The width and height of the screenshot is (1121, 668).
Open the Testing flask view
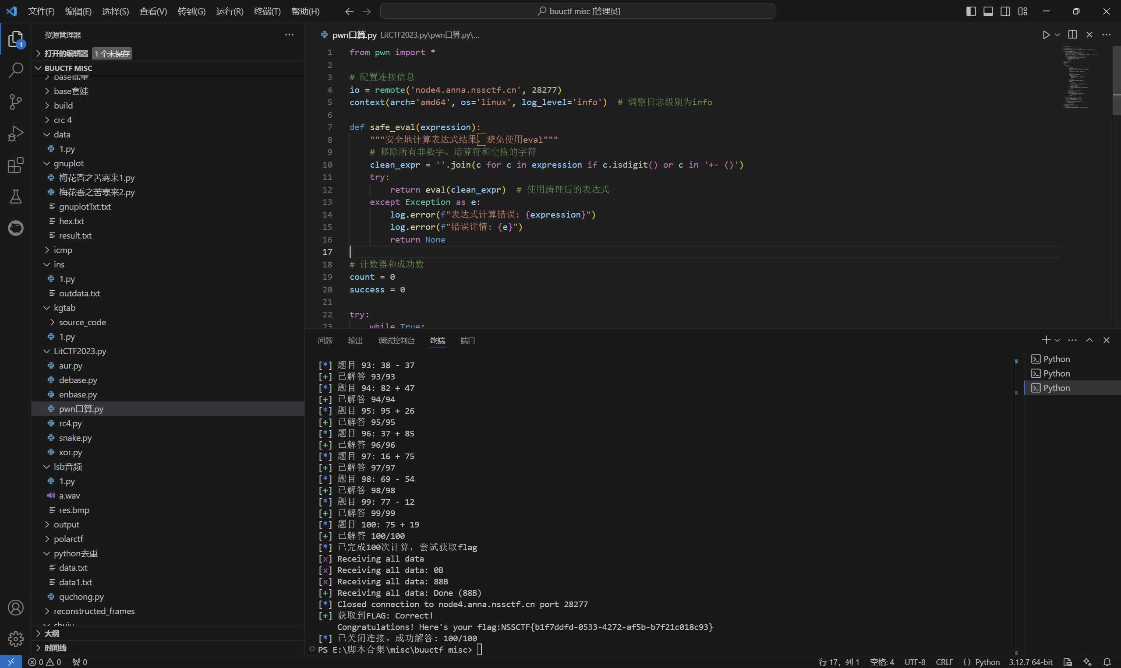16,196
